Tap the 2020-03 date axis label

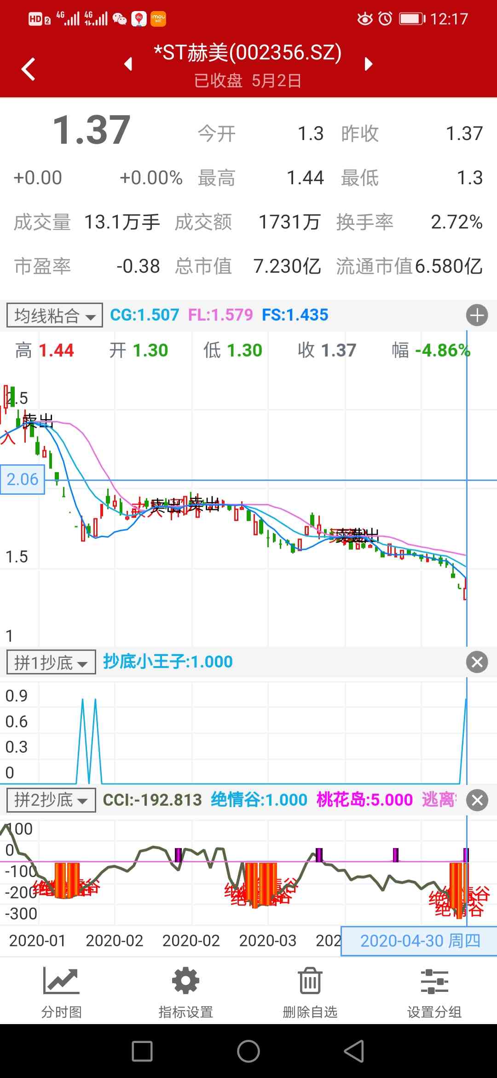click(x=268, y=941)
